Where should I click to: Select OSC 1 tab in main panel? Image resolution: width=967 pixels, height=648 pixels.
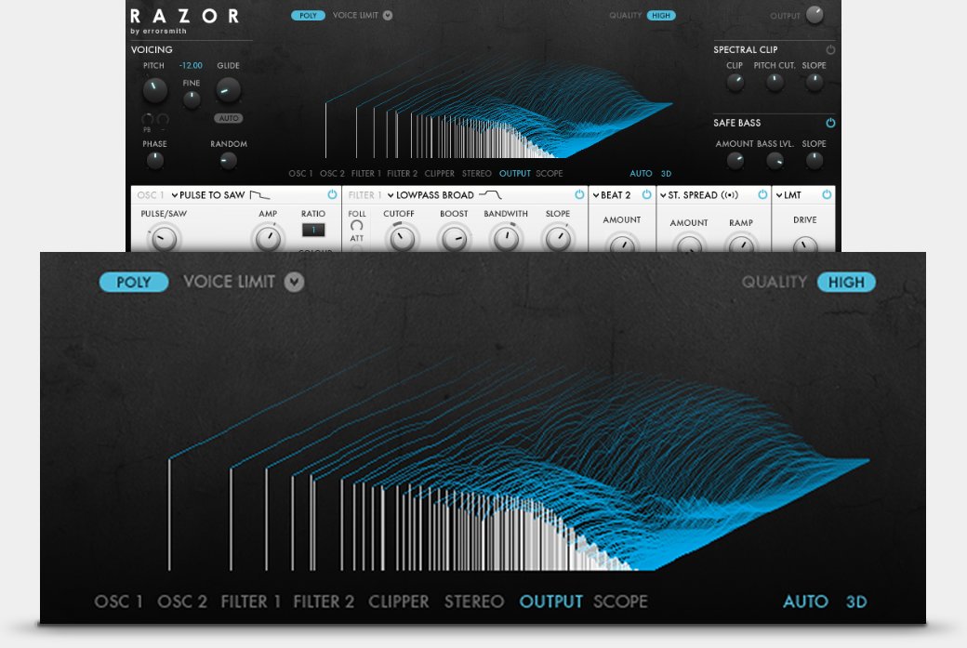point(300,174)
